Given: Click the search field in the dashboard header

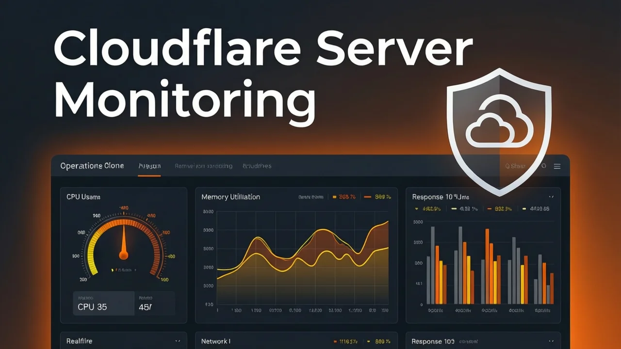Looking at the screenshot, I should (515, 166).
